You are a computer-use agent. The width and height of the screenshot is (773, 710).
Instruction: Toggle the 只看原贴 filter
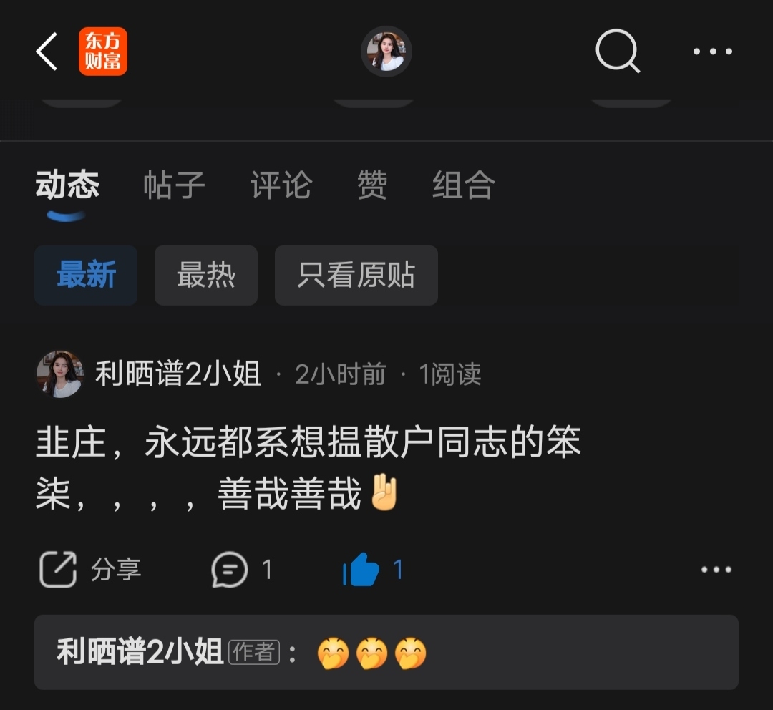coord(356,275)
